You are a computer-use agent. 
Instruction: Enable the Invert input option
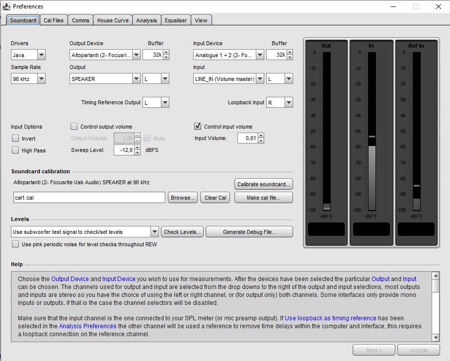coord(15,139)
